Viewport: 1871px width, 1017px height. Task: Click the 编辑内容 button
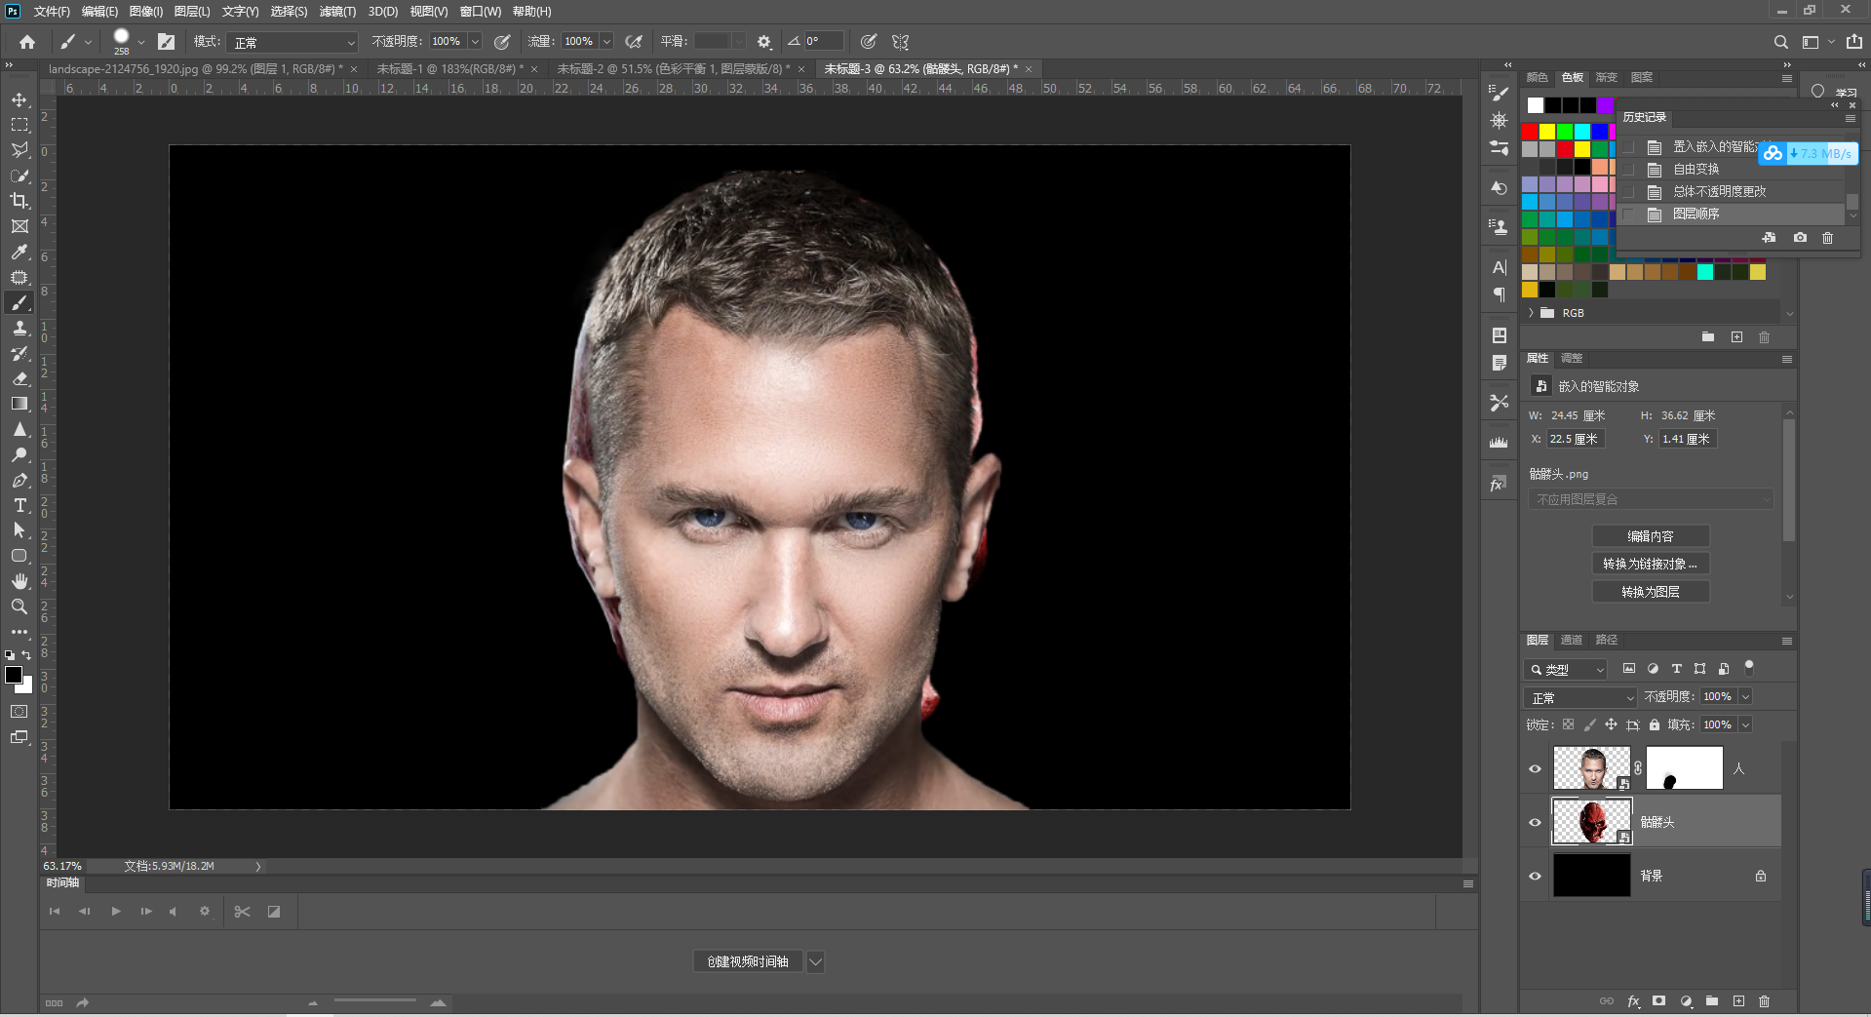(1651, 536)
